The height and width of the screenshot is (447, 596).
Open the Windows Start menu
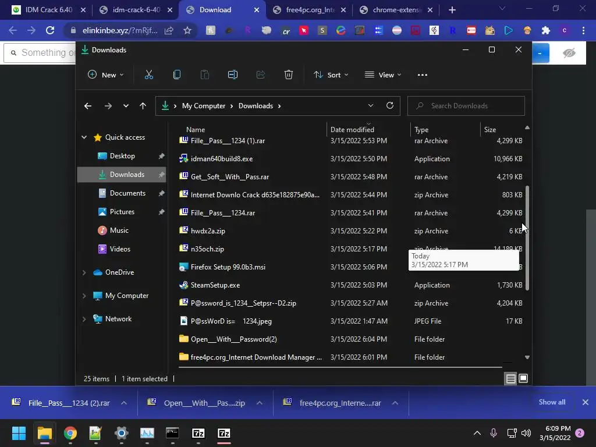19,433
